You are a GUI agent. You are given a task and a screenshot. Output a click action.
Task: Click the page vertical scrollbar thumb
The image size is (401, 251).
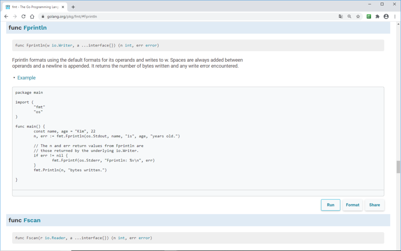tap(398, 167)
